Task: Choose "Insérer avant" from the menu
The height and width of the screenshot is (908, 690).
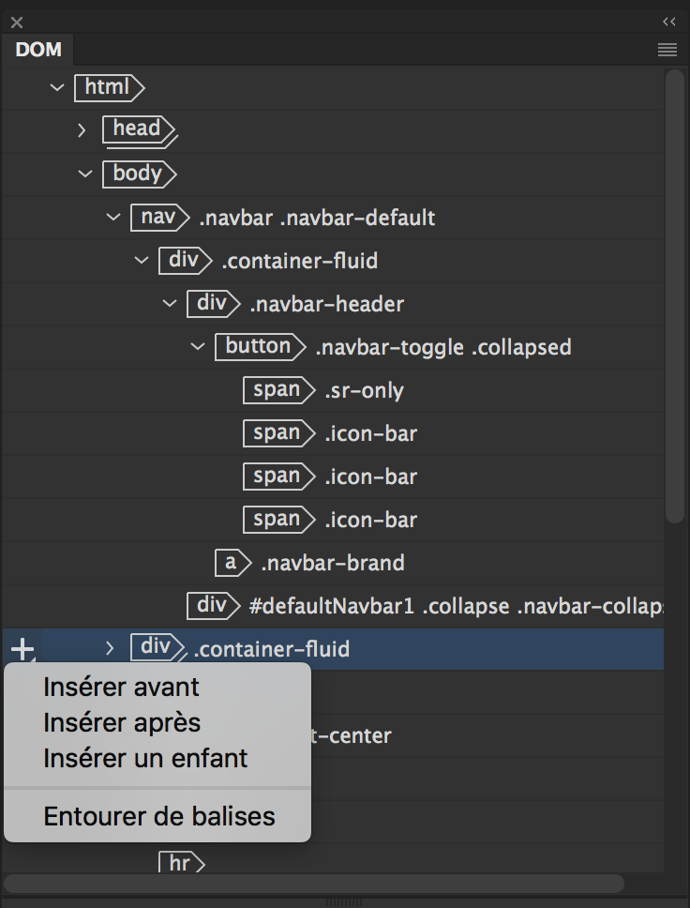Action: [121, 687]
